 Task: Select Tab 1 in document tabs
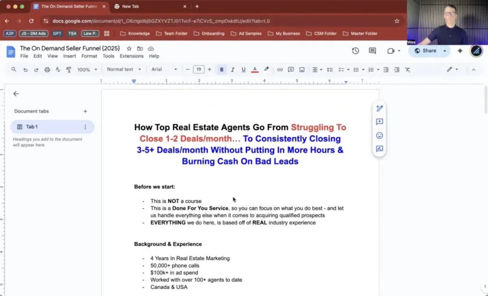52,127
